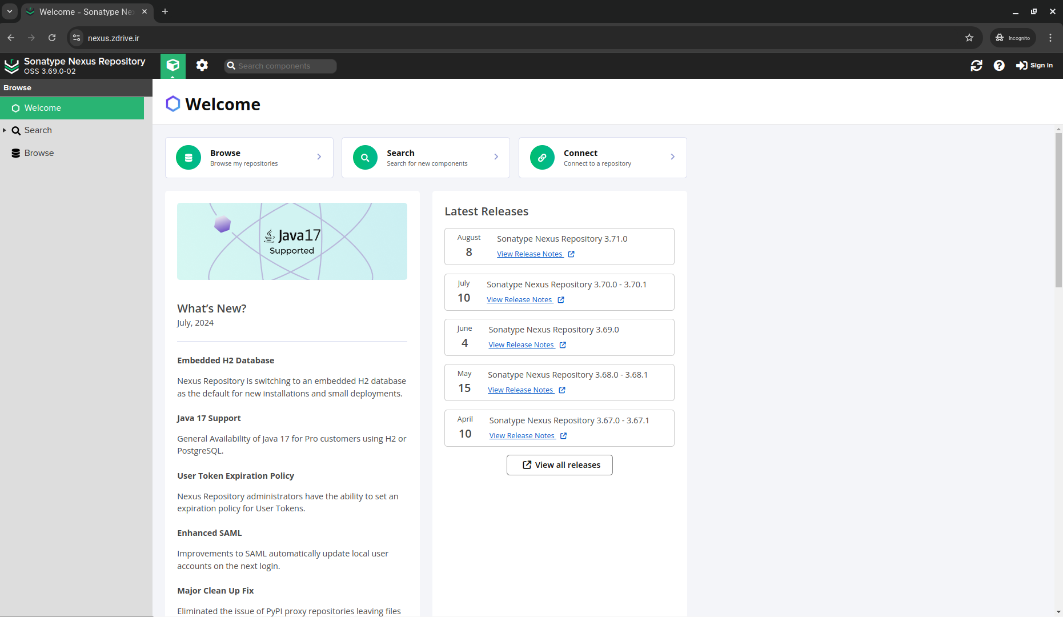Click the Latest Releases heading
This screenshot has height=617, width=1063.
tap(487, 211)
